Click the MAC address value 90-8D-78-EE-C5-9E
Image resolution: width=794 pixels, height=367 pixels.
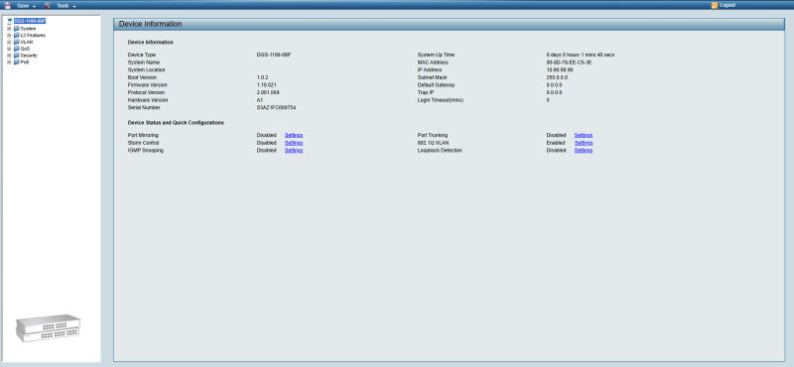point(569,62)
